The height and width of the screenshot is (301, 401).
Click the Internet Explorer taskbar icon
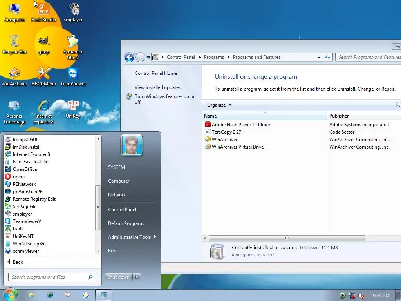50,296
